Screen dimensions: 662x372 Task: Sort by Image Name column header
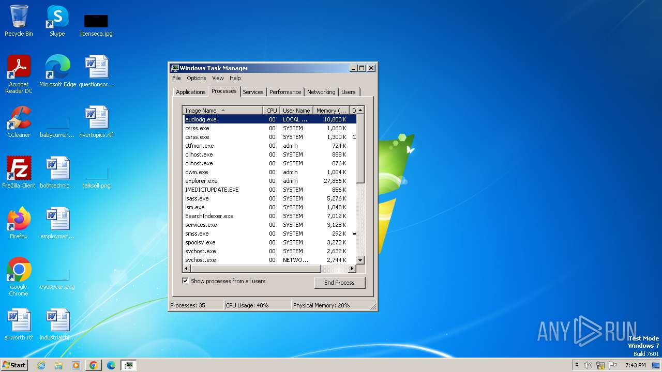tap(223, 110)
